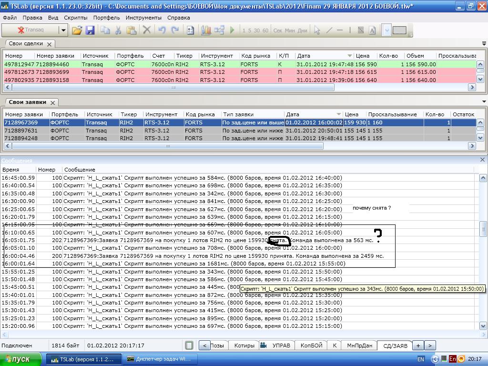
Task: Click the plus button to add tab
Action: [418, 346]
